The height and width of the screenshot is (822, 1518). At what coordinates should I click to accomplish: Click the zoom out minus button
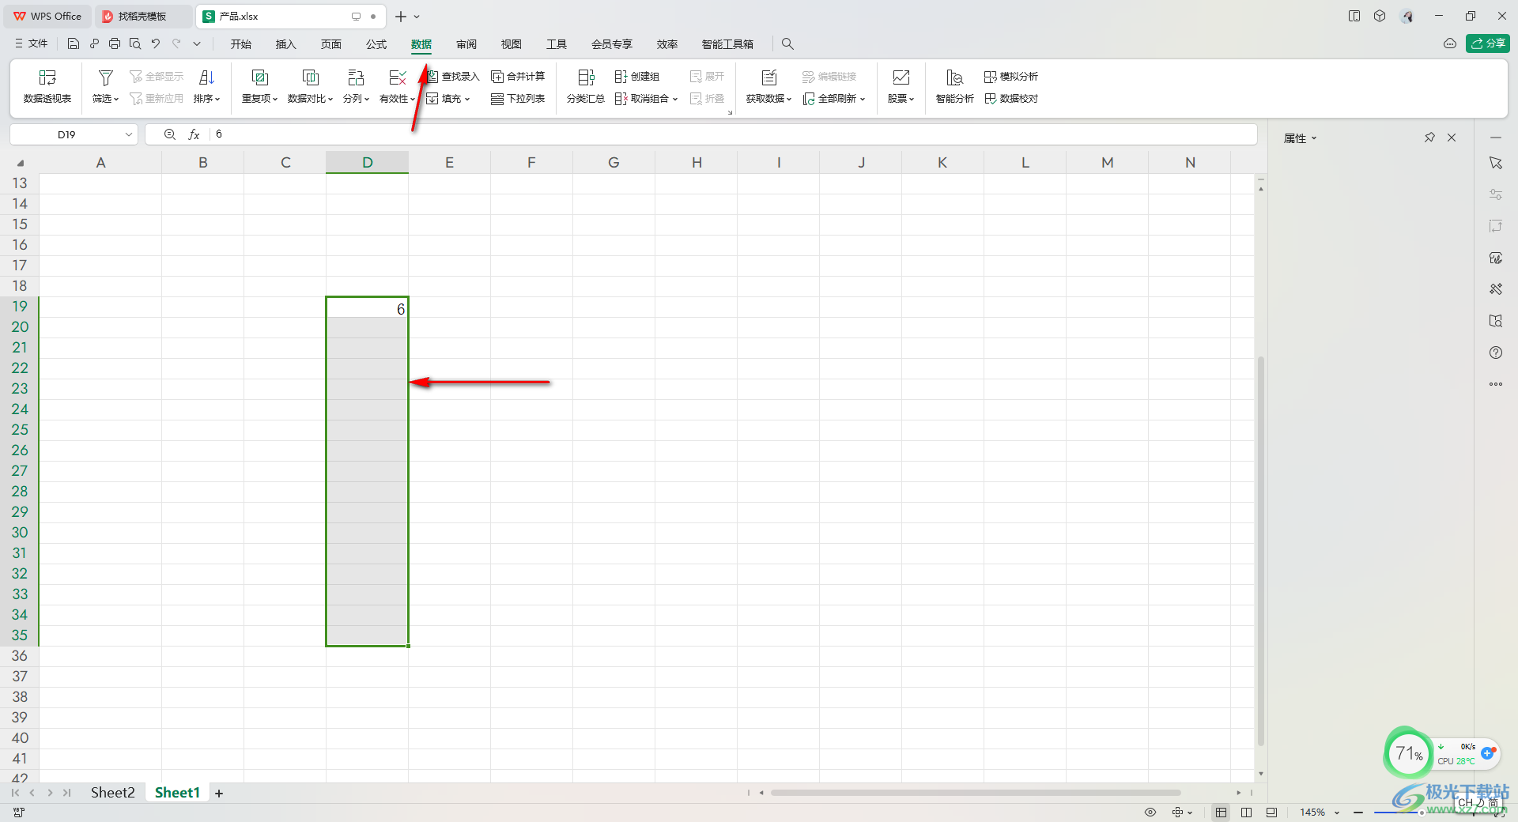point(1358,813)
